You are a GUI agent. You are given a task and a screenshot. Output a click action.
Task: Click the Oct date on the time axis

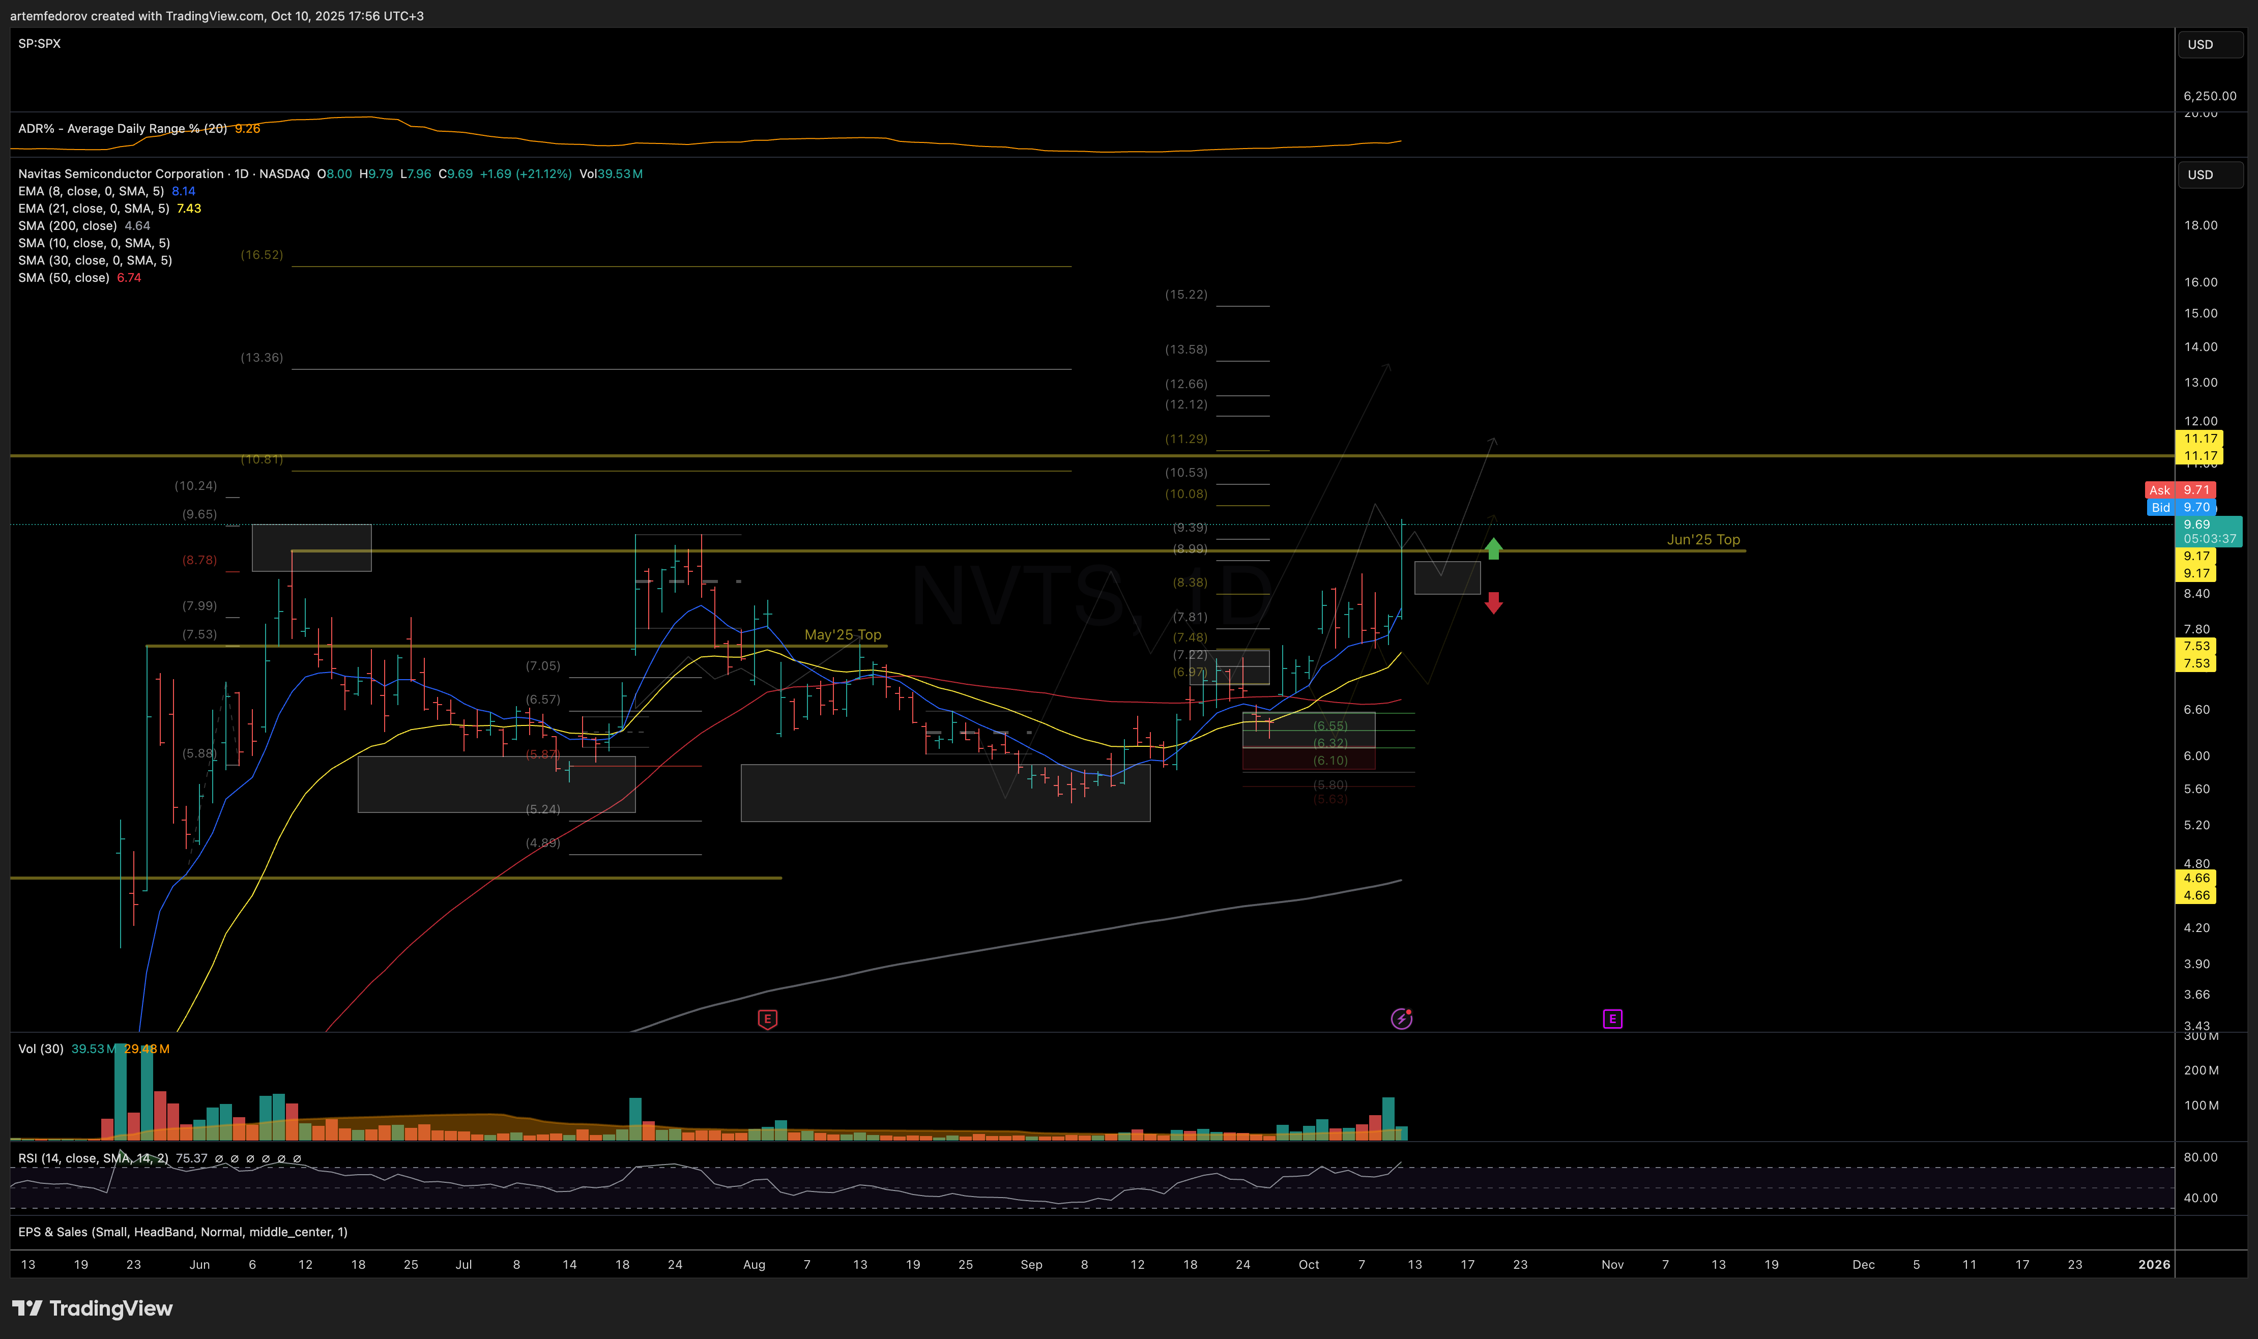click(x=1308, y=1264)
